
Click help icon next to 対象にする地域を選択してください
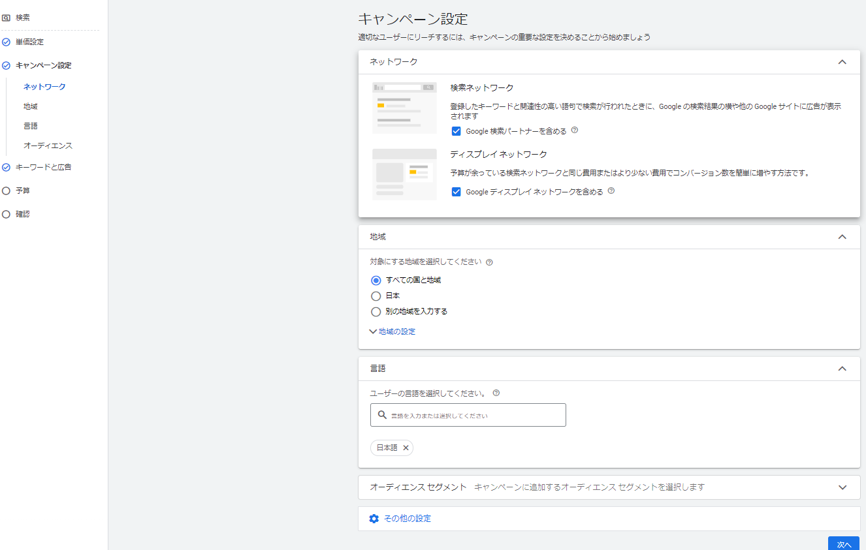(489, 262)
